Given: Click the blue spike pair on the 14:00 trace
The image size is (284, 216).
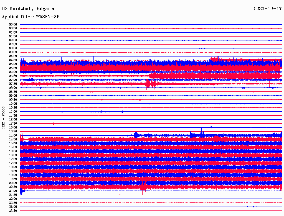Looking at the screenshot, I should [x=202, y=132].
